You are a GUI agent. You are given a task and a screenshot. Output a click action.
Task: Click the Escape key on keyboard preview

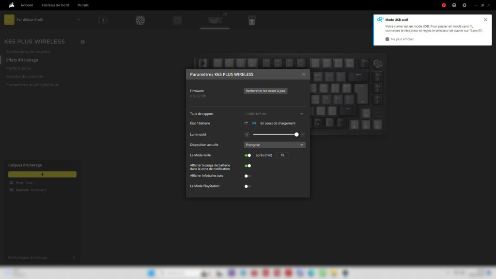(x=203, y=63)
